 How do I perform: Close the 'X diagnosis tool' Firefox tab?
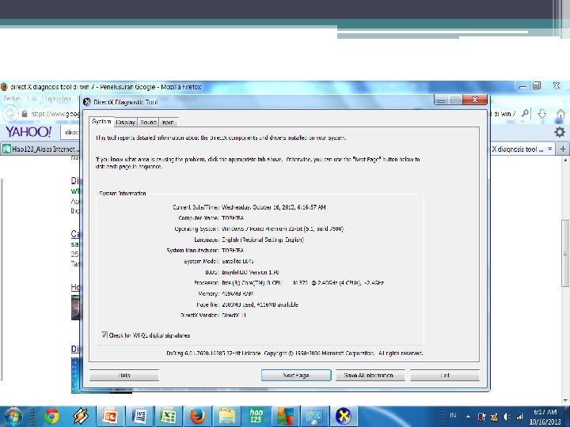tap(550, 149)
